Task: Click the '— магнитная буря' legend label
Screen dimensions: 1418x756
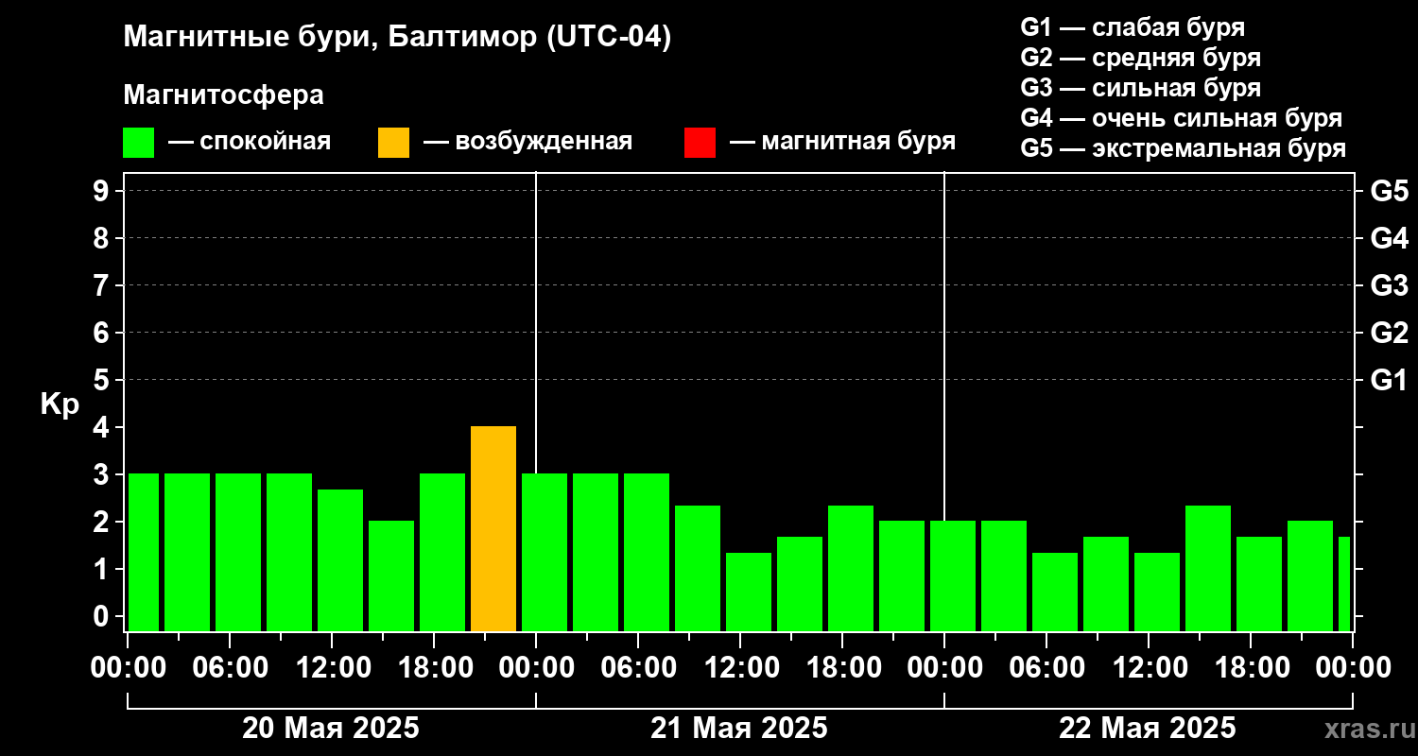Action: [x=843, y=142]
